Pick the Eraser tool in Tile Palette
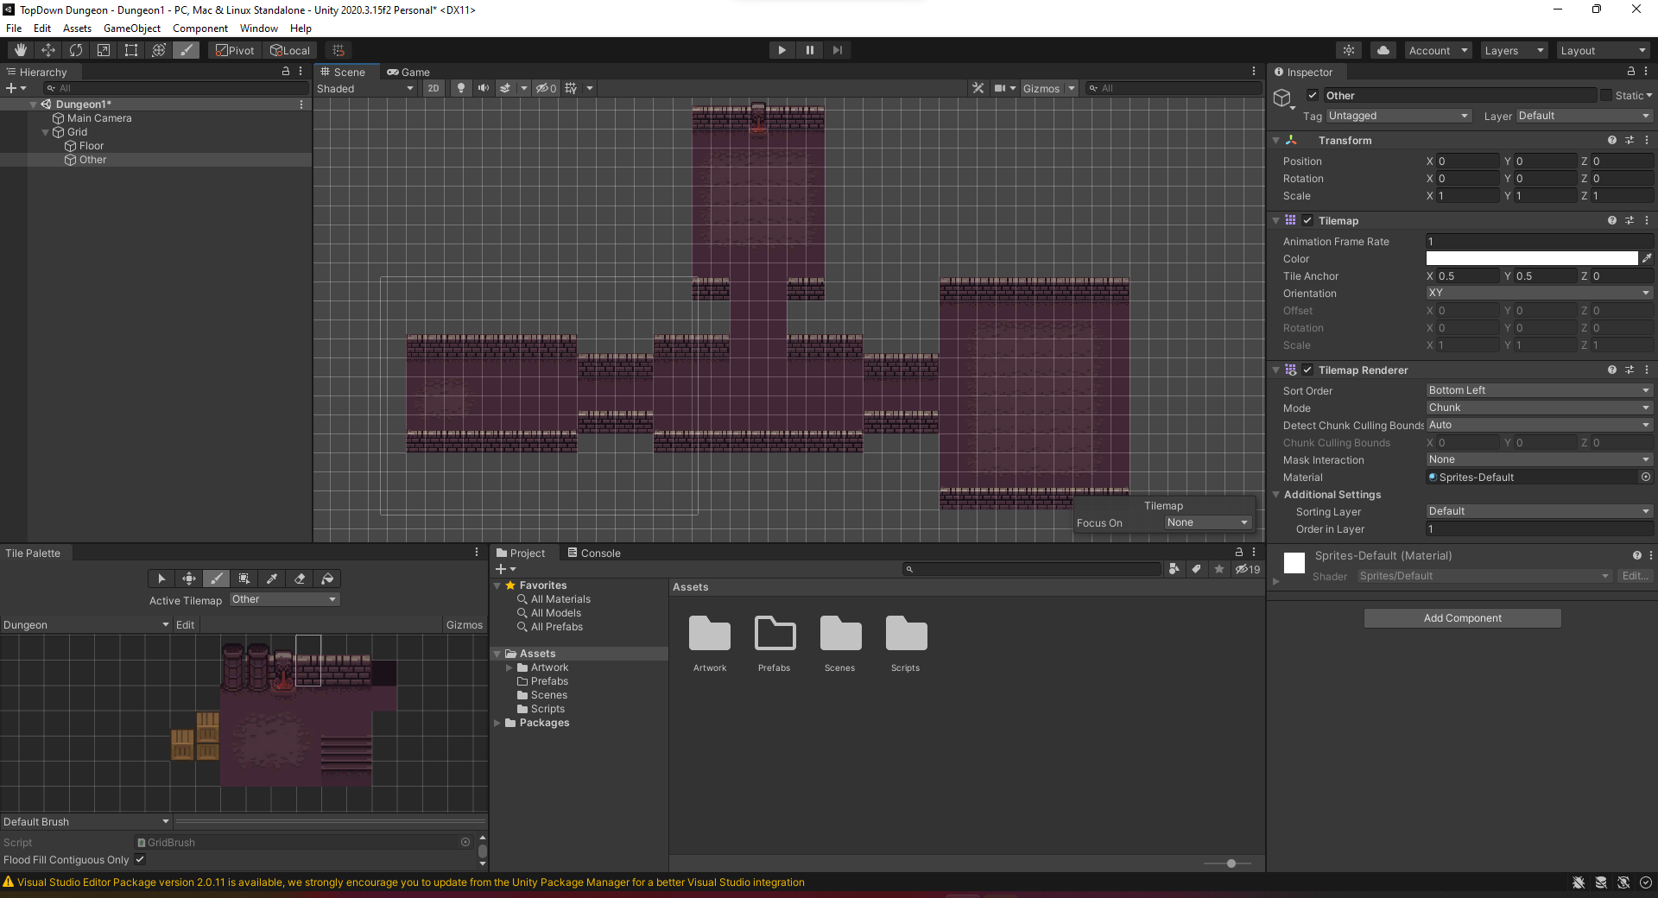1658x898 pixels. (300, 579)
